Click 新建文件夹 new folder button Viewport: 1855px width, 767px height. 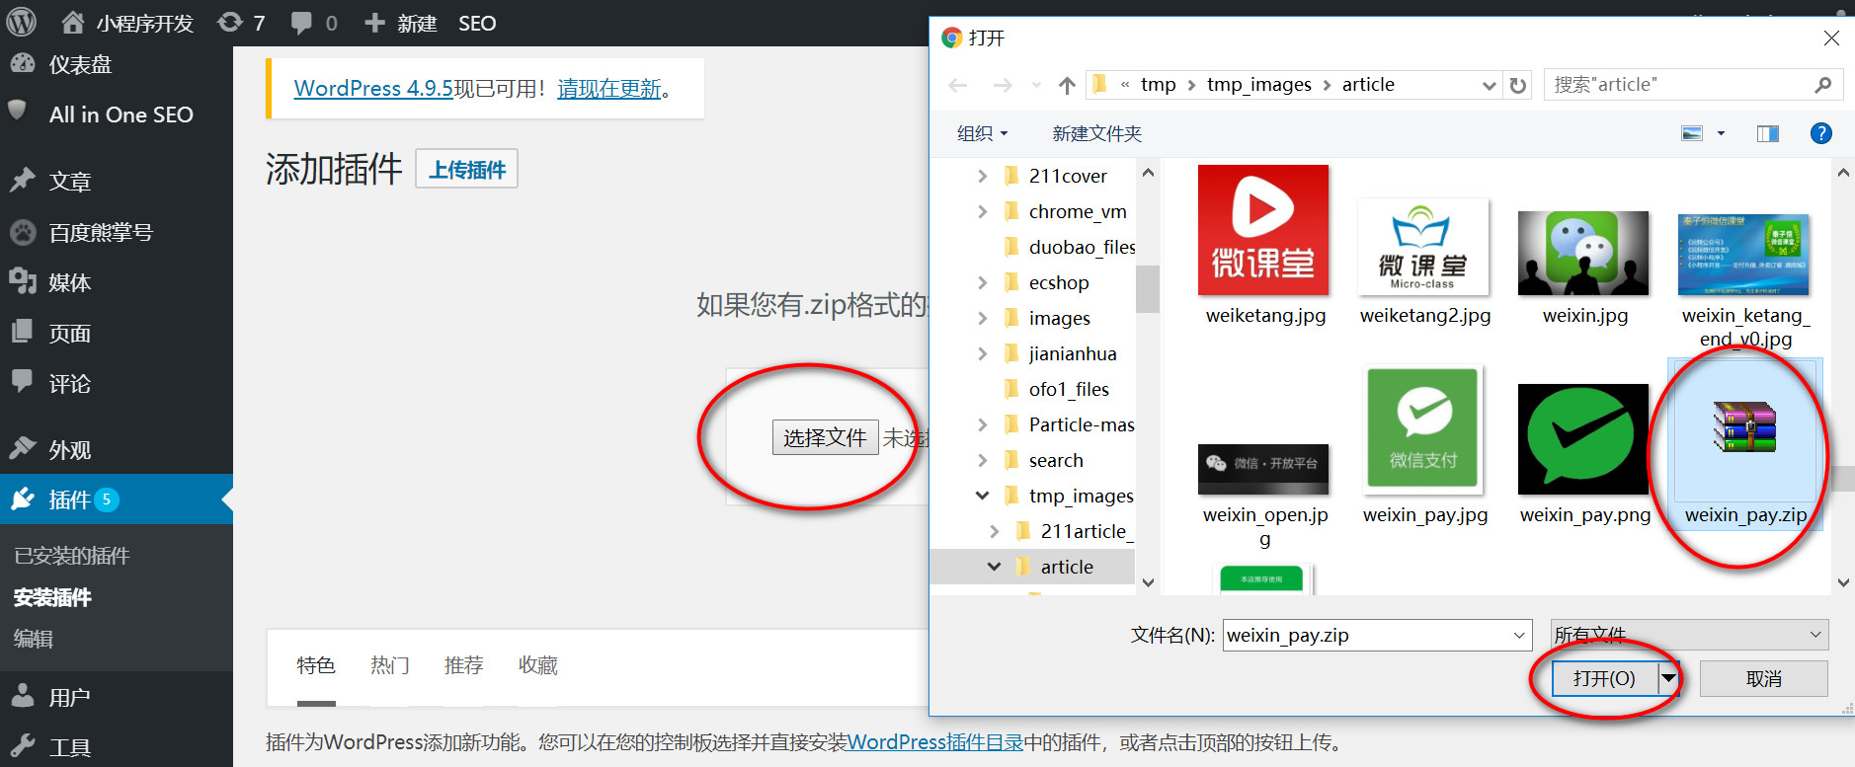point(1096,133)
